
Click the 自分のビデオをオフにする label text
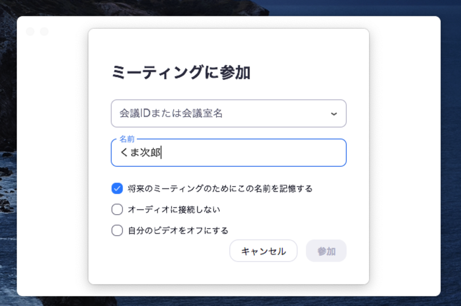click(x=178, y=230)
